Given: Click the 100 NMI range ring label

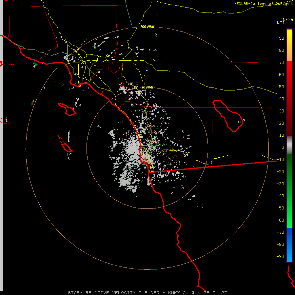Looking at the screenshot, I should (147, 27).
